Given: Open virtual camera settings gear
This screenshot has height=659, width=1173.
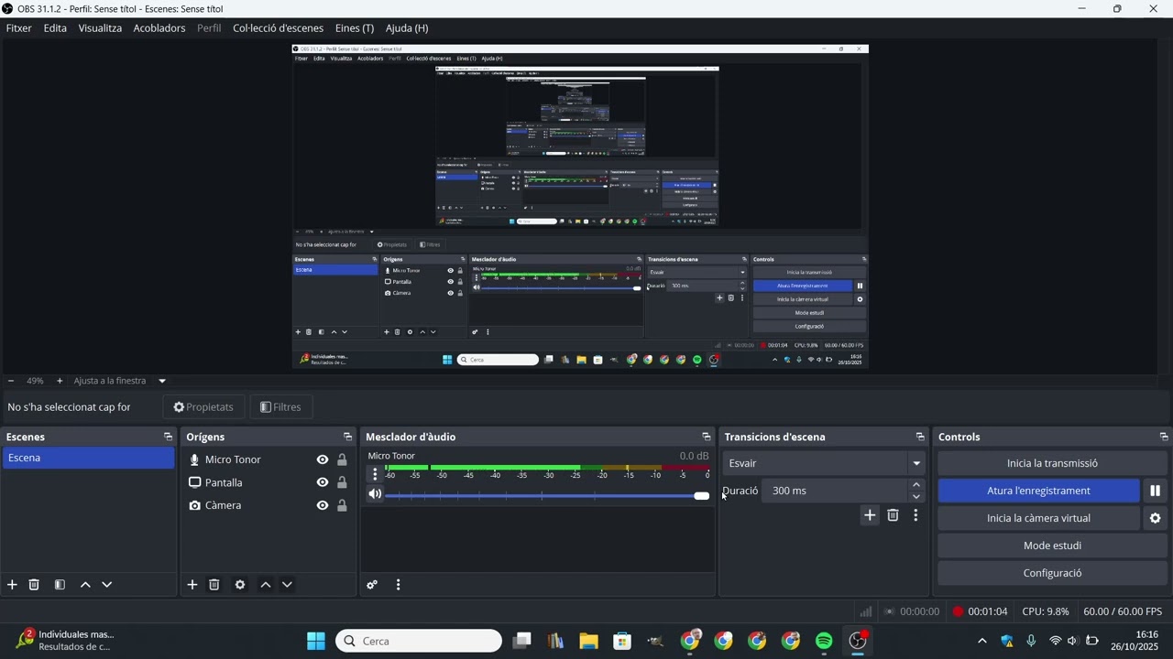Looking at the screenshot, I should coord(1155,518).
